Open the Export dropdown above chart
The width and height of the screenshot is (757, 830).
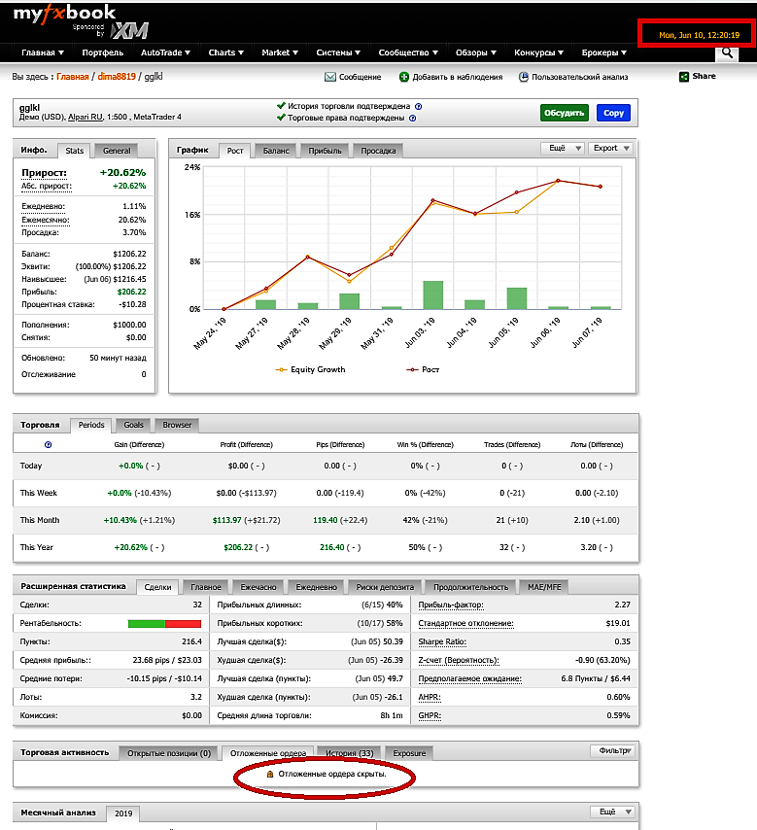[x=611, y=148]
